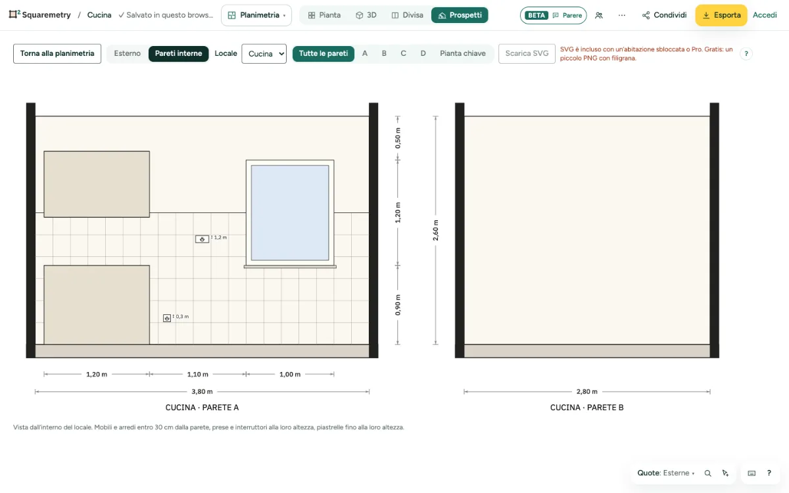Click the Esporta button
The image size is (789, 493).
click(721, 15)
